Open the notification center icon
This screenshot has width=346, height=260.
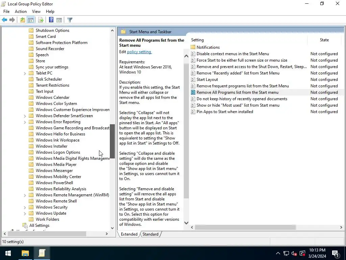click(x=336, y=253)
